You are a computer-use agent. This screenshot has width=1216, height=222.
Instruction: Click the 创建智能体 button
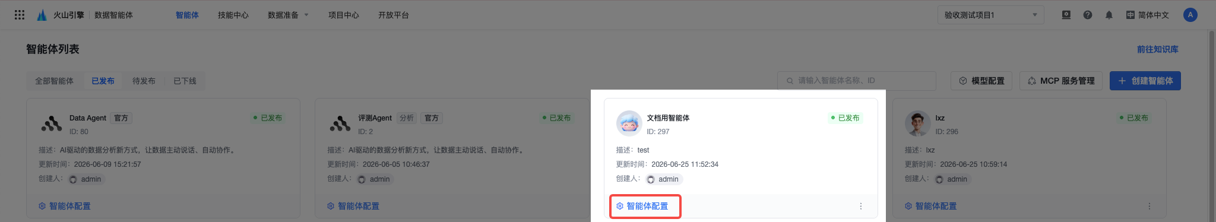click(1145, 81)
